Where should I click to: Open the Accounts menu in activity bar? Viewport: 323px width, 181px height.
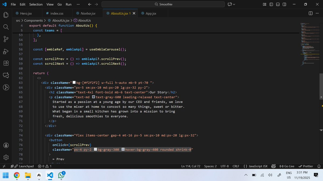click(x=6, y=145)
